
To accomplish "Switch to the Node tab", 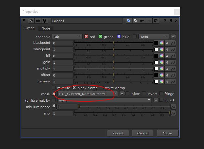I will tap(46, 28).
